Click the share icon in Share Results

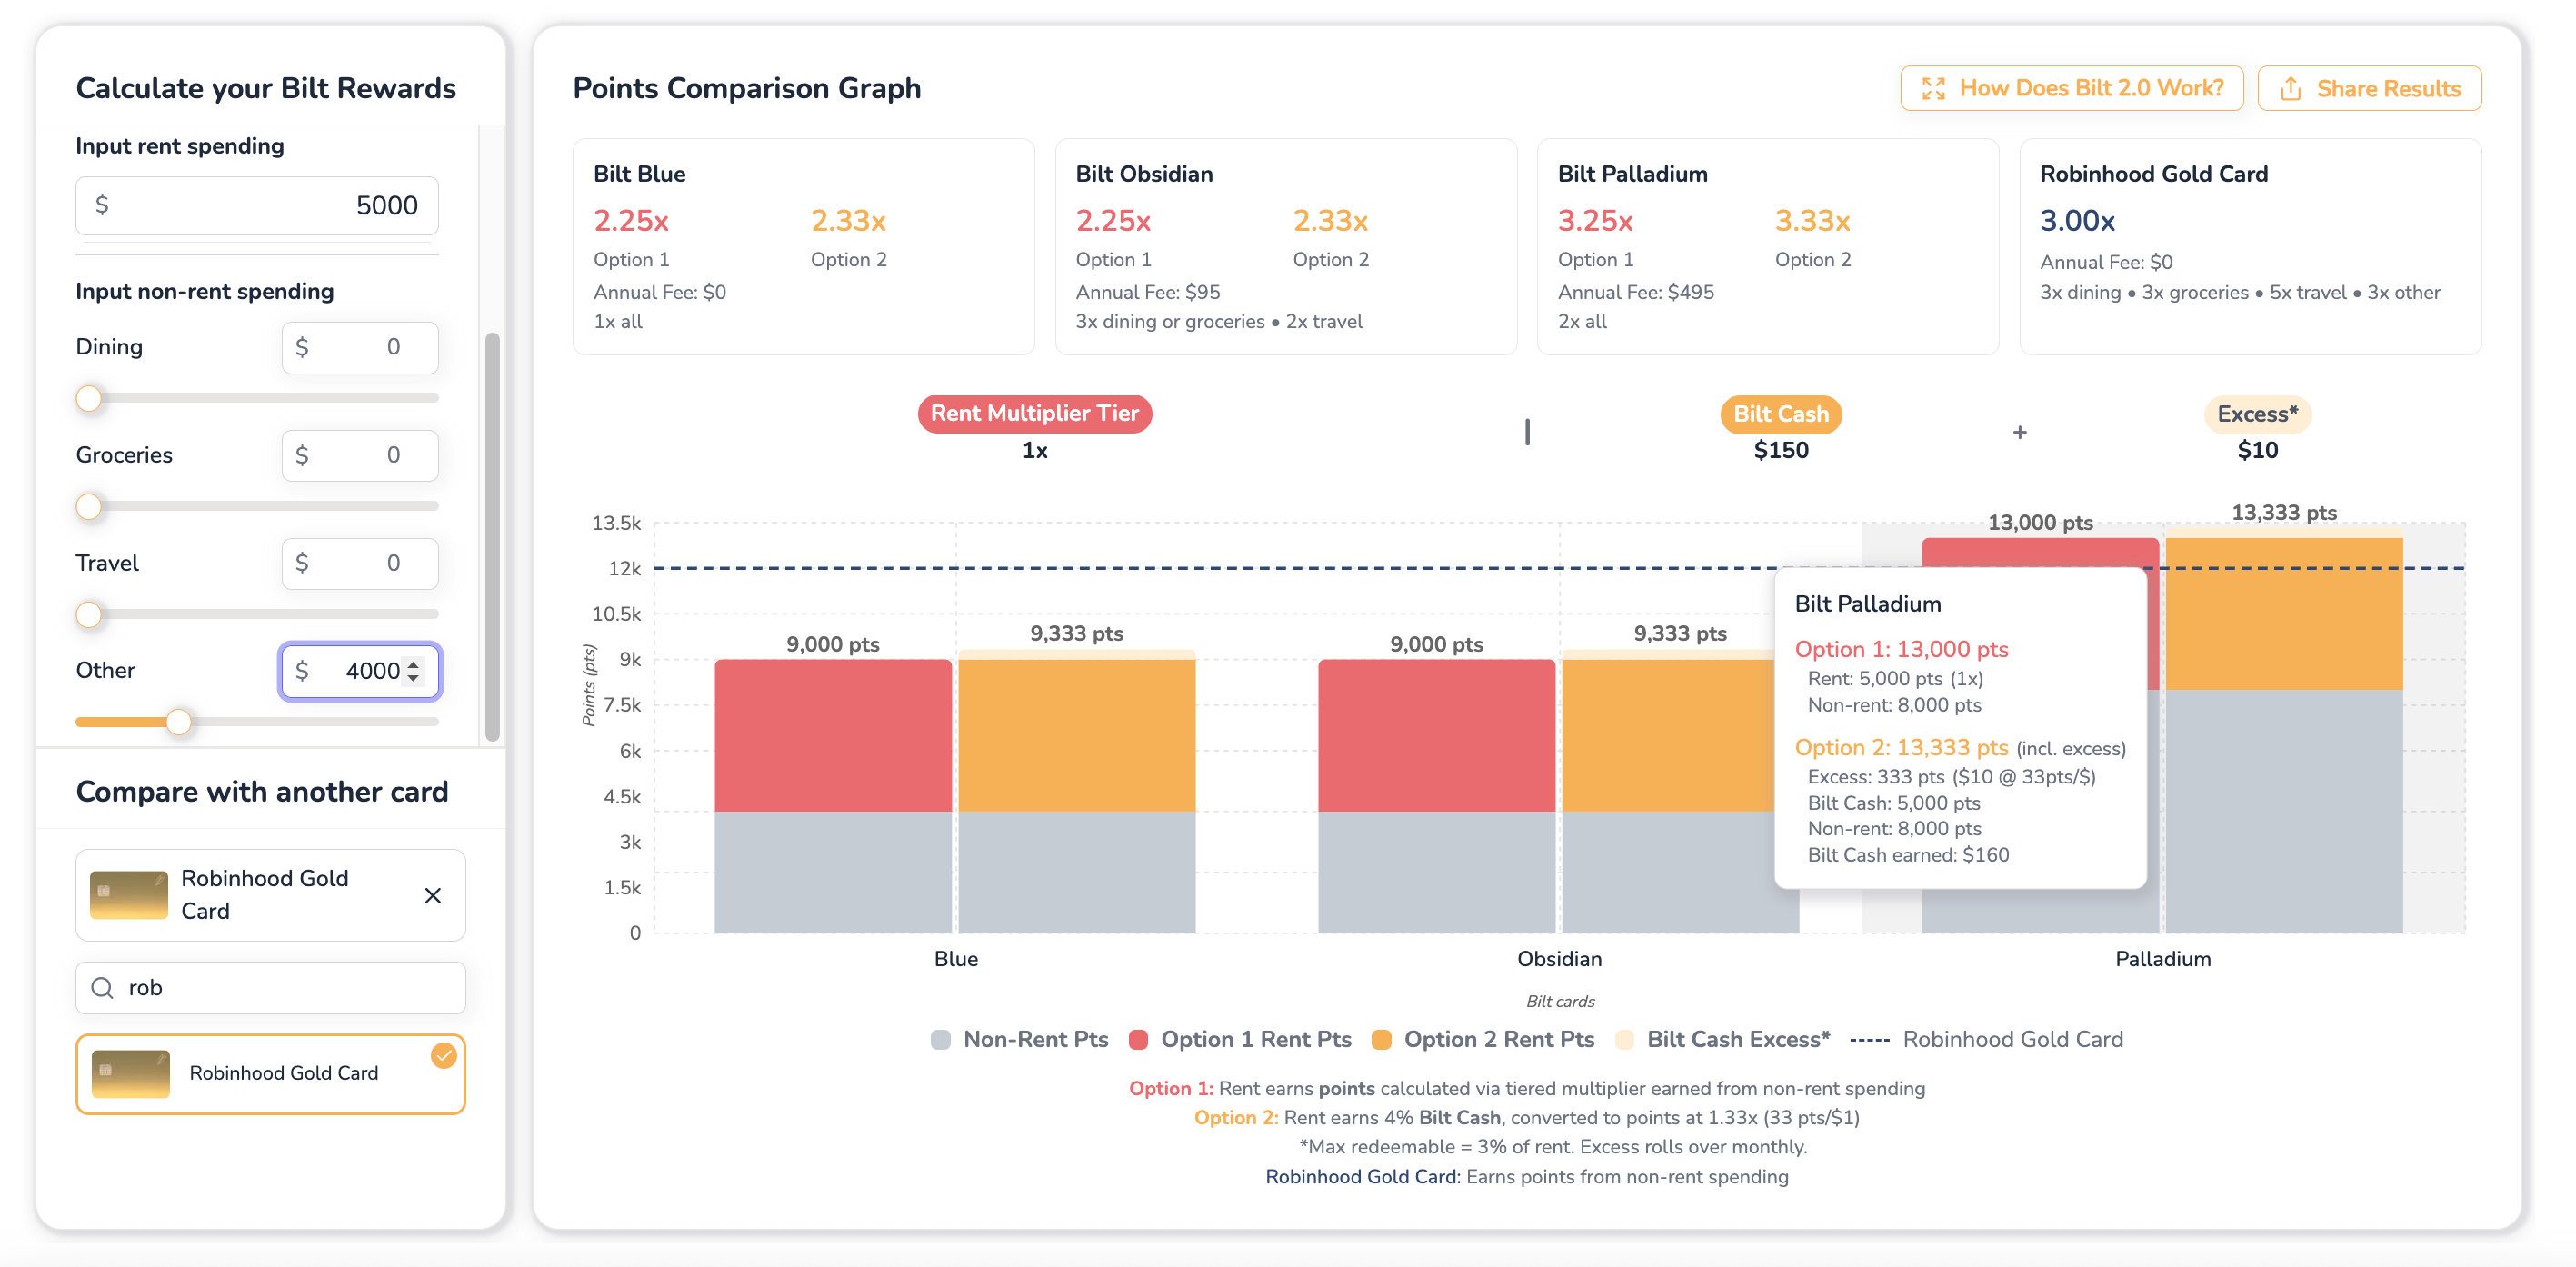point(2290,89)
